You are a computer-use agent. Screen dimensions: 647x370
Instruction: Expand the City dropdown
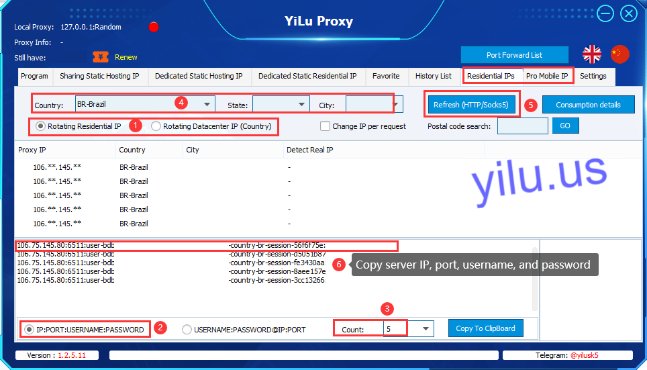395,105
